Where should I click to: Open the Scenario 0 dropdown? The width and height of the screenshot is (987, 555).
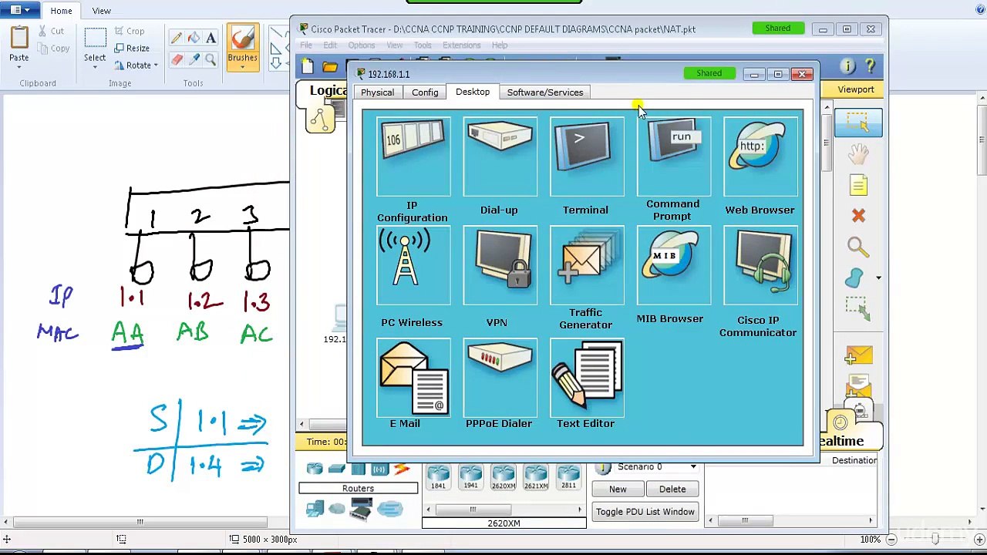(692, 467)
